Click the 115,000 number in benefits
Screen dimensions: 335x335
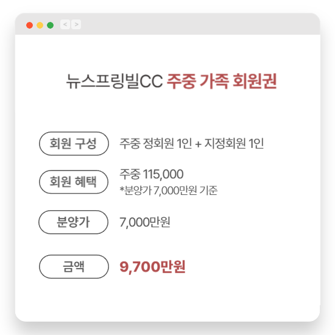tap(163, 174)
